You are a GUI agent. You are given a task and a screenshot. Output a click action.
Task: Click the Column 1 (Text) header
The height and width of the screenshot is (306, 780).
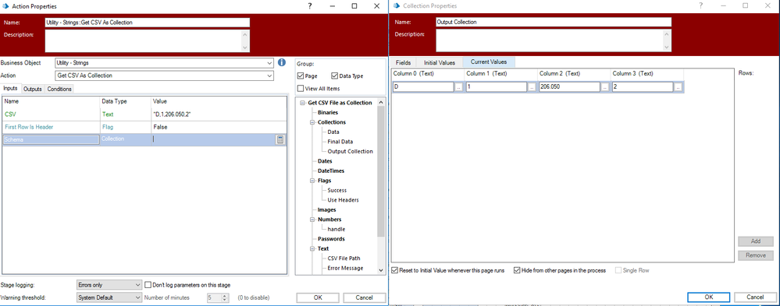click(501, 73)
